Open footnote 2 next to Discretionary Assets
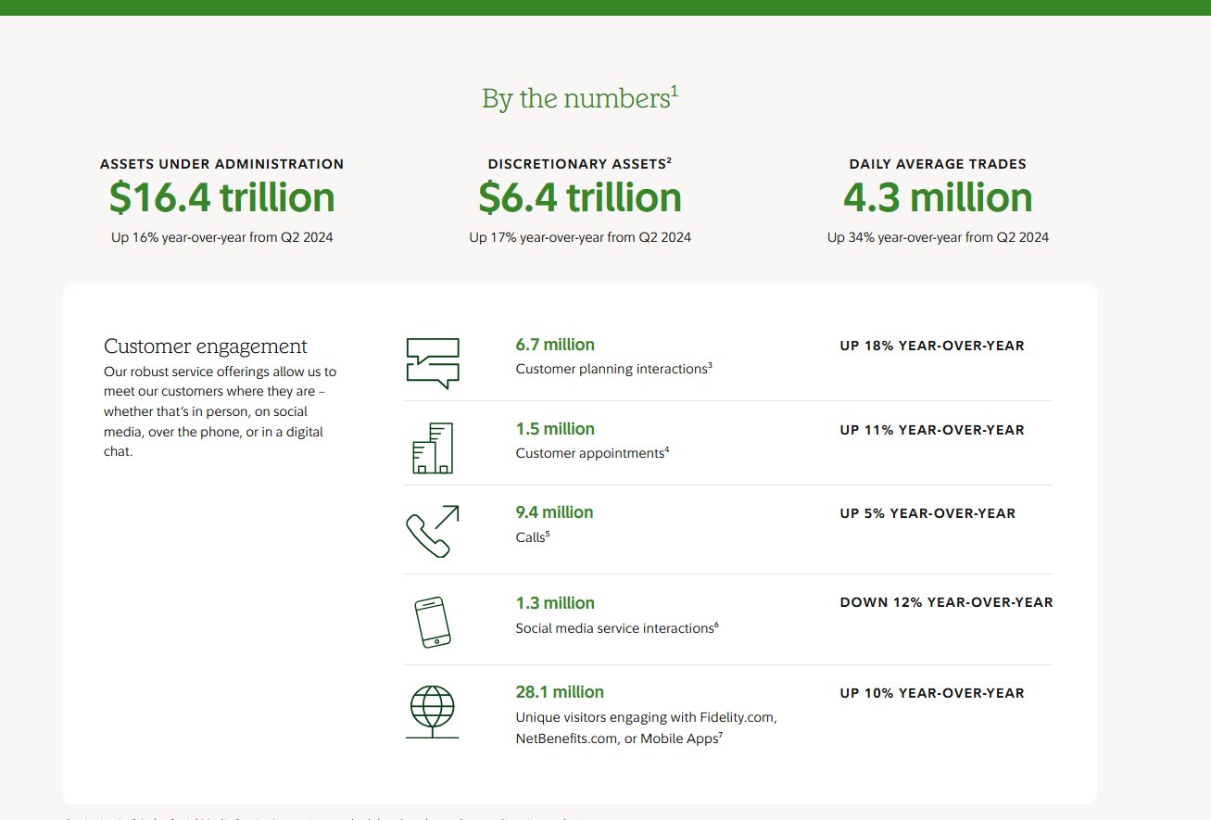The height and width of the screenshot is (820, 1211). click(x=669, y=161)
